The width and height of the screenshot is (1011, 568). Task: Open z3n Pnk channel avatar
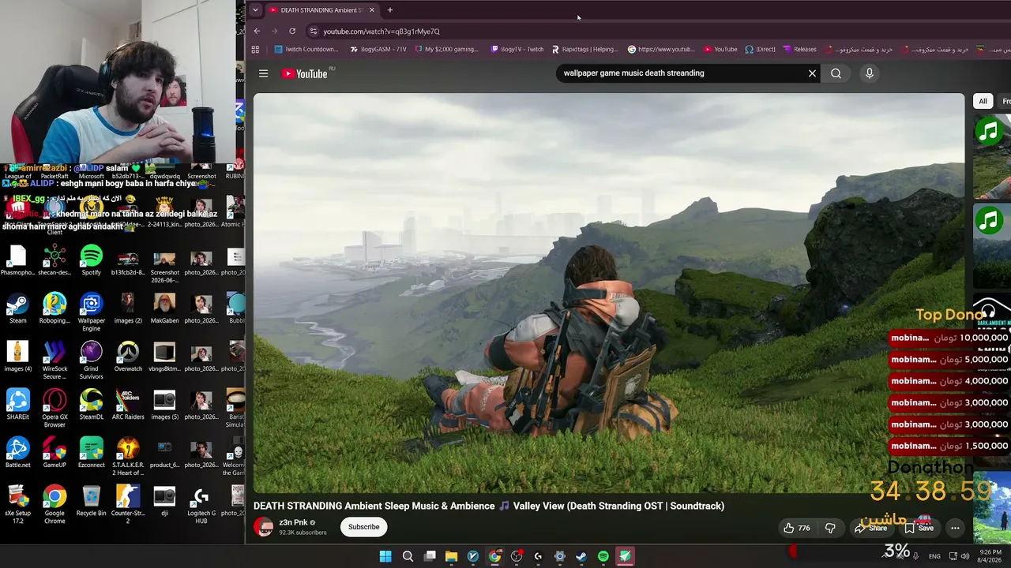263,527
